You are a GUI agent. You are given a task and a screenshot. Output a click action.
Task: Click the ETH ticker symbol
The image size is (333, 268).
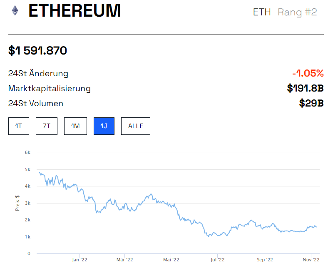(x=262, y=12)
